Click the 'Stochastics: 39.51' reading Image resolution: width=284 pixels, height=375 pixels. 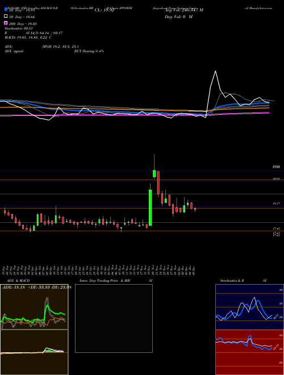coord(19,28)
